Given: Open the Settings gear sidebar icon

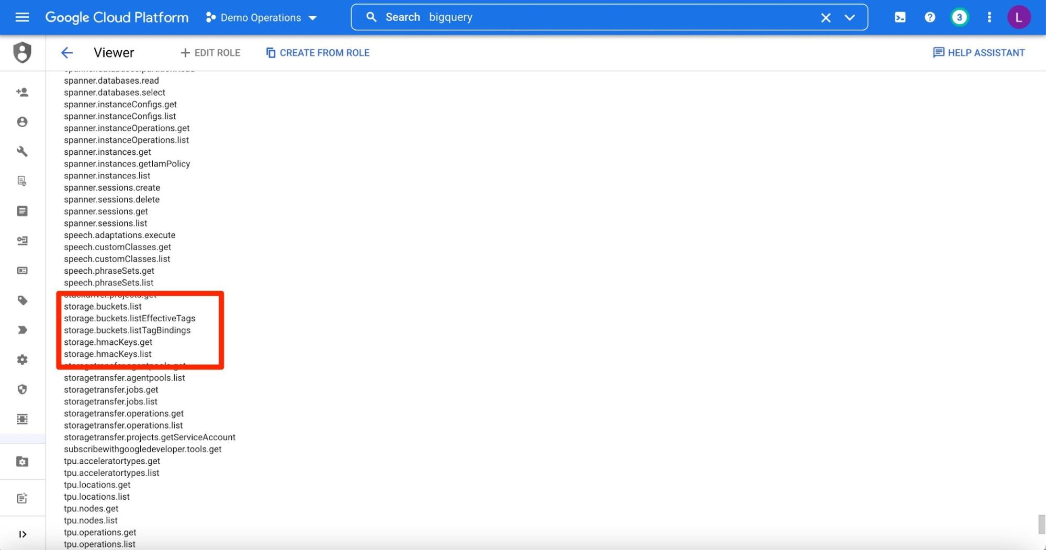Looking at the screenshot, I should (22, 360).
